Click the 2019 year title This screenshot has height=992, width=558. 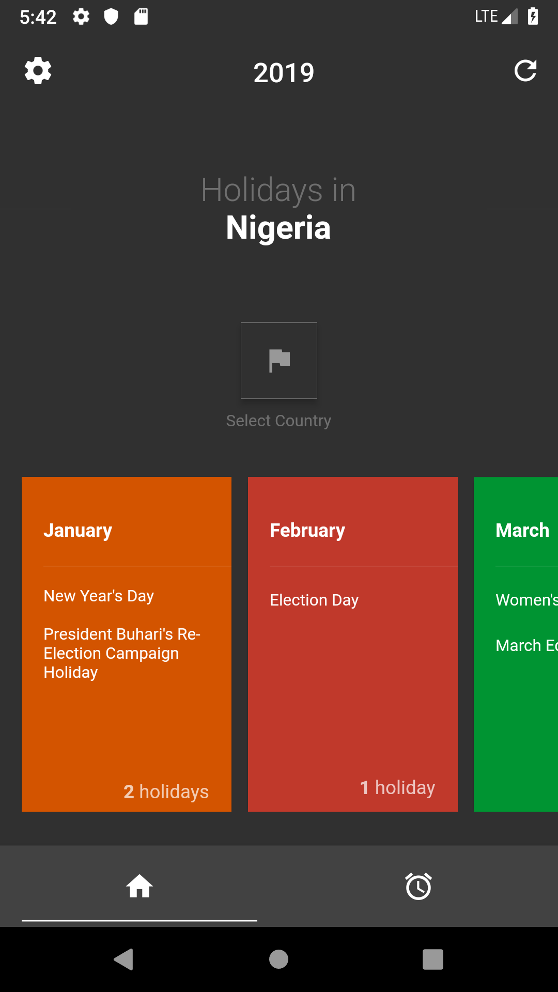pos(284,73)
